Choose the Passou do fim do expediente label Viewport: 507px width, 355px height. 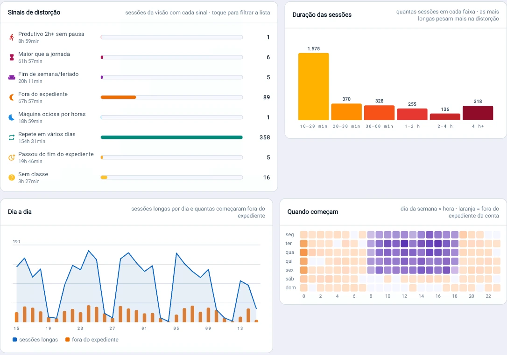[56, 154]
